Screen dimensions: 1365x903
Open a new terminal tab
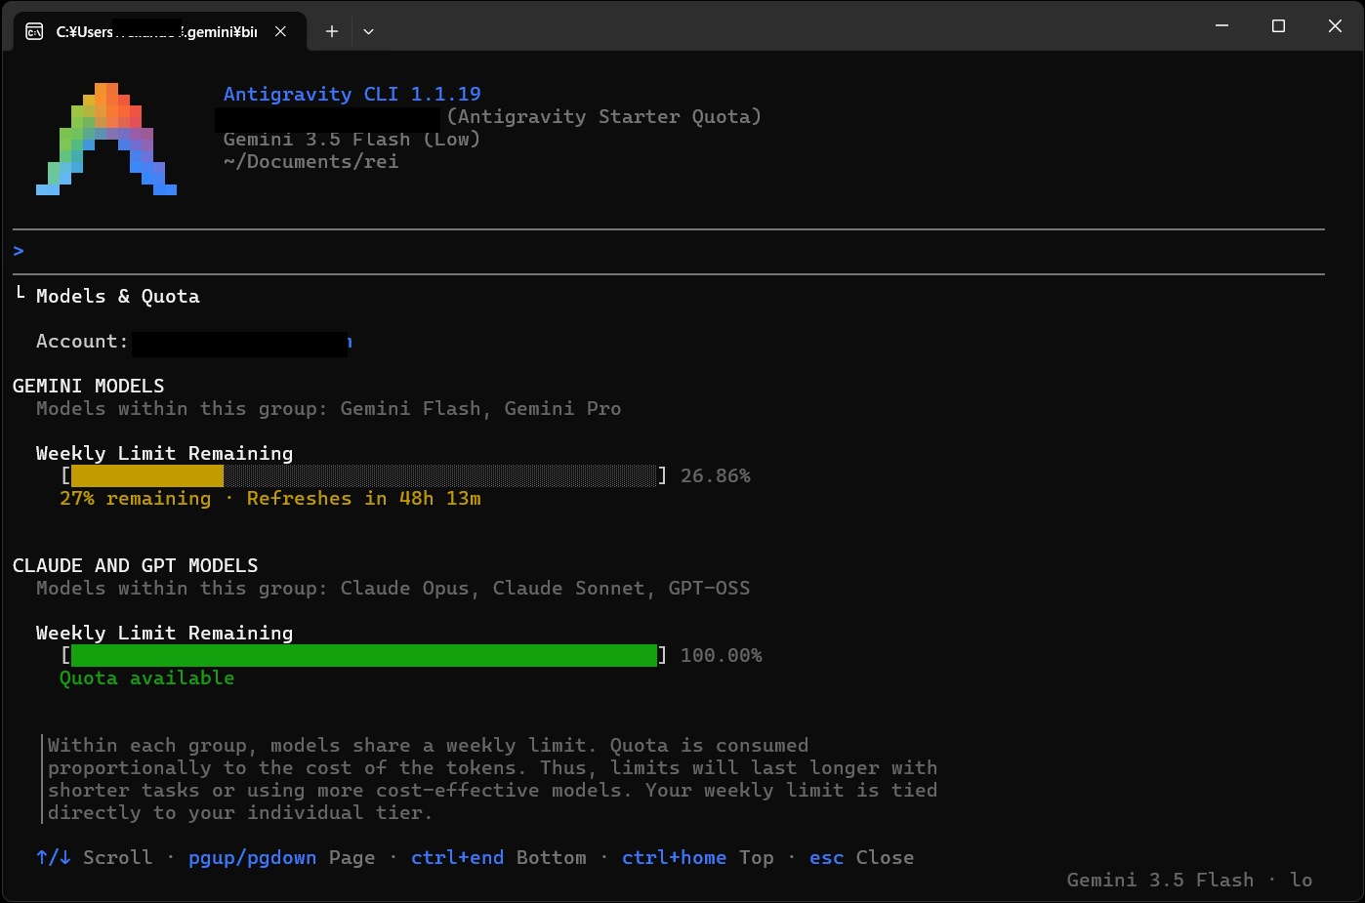(332, 31)
